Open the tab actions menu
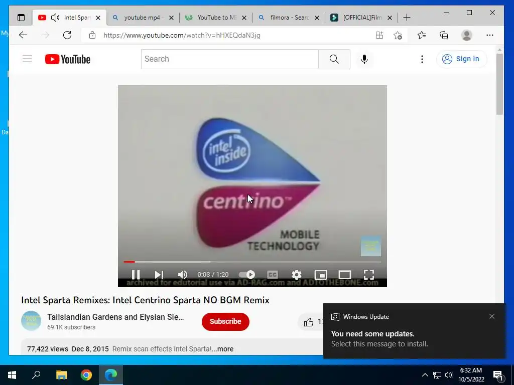Viewport: 514px width, 385px height. tap(21, 18)
